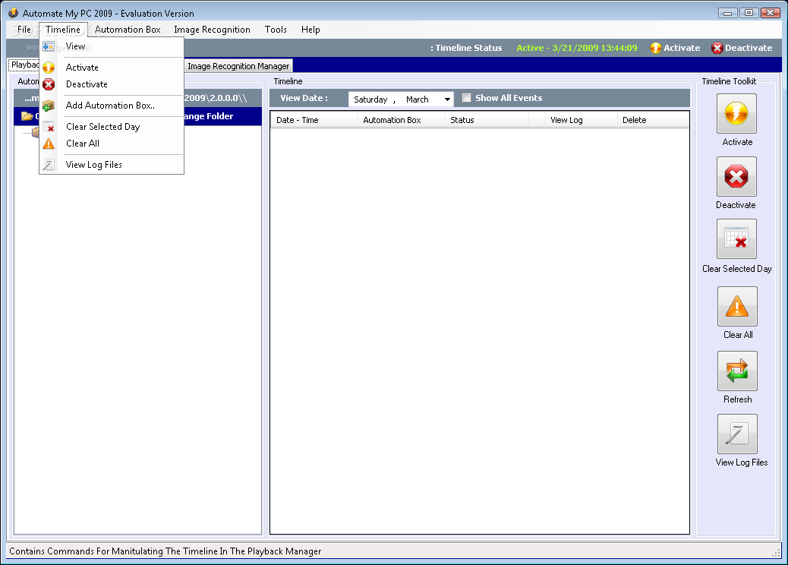Click the Refresh arrows toolkit button

(737, 371)
